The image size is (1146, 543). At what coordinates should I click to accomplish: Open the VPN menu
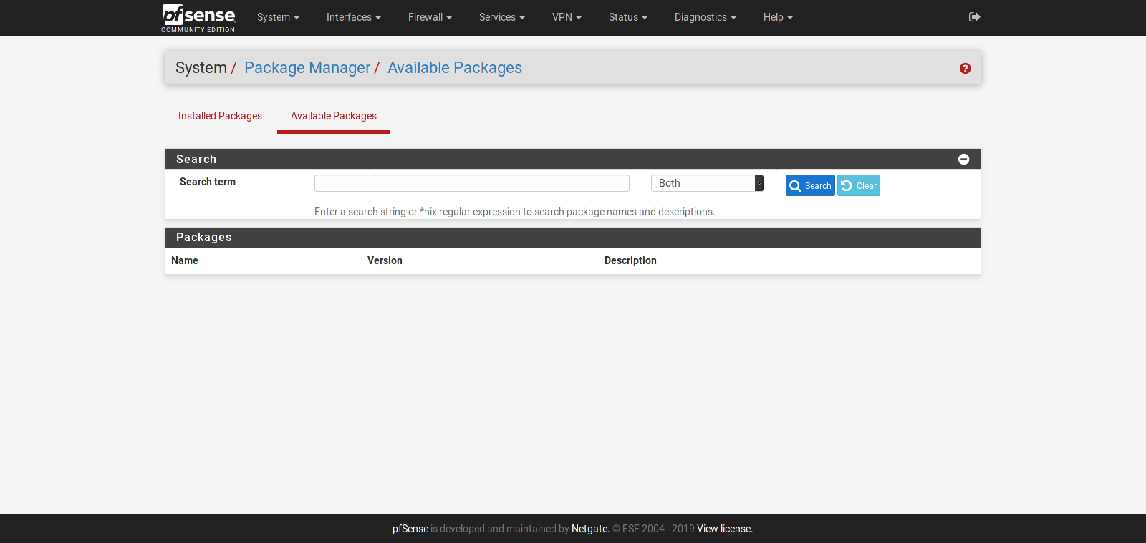(567, 17)
